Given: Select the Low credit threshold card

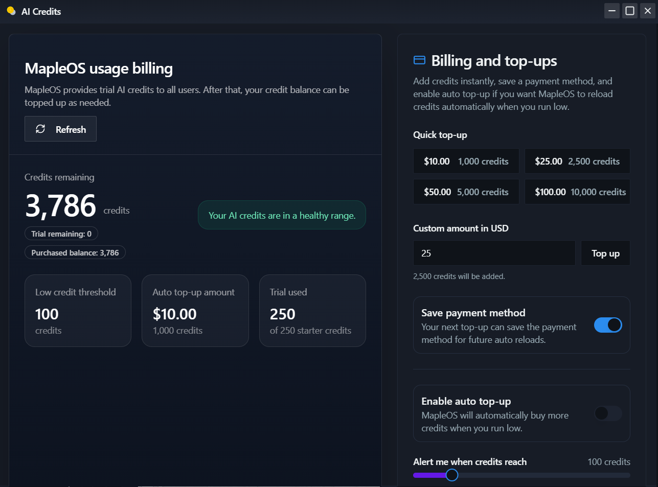Looking at the screenshot, I should point(78,311).
